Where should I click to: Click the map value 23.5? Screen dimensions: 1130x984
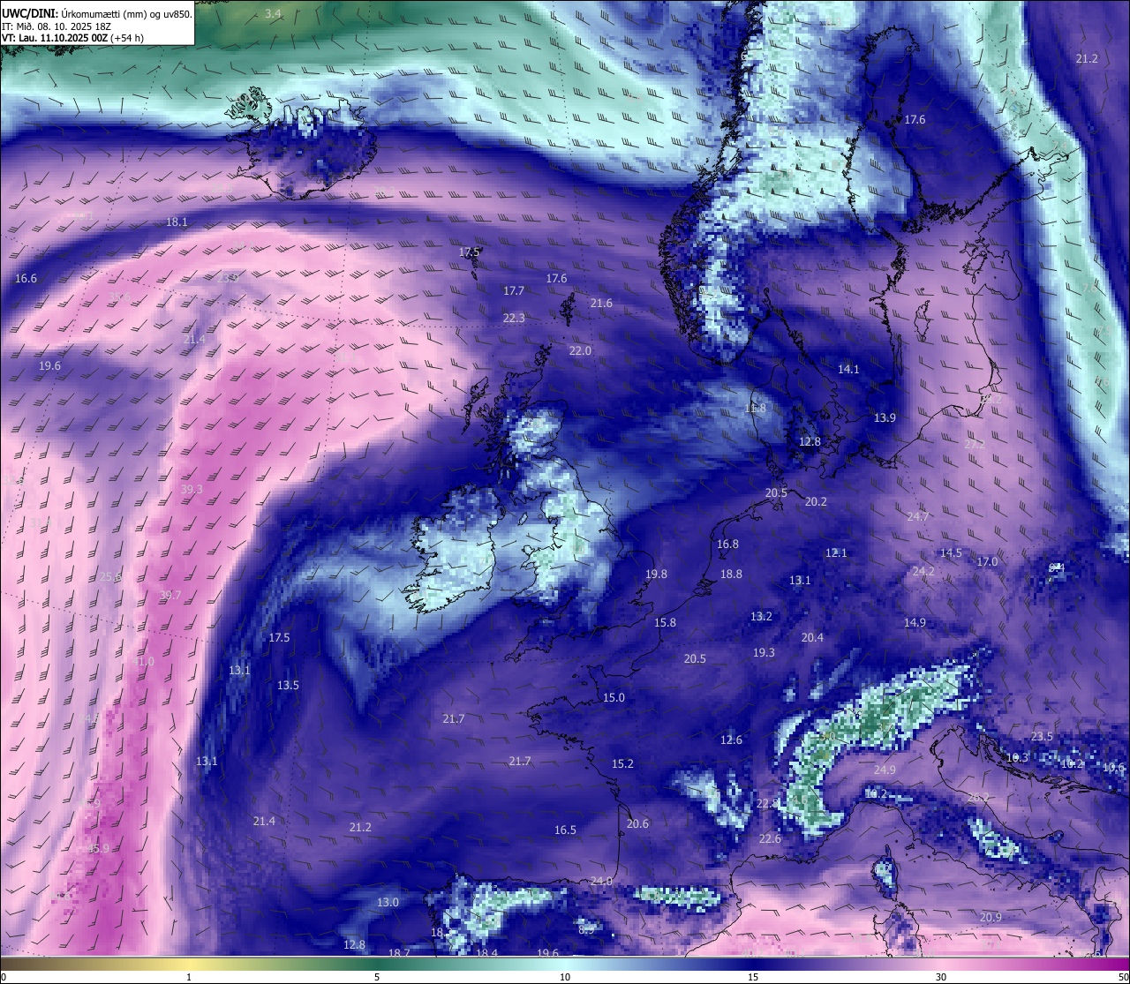point(1042,737)
